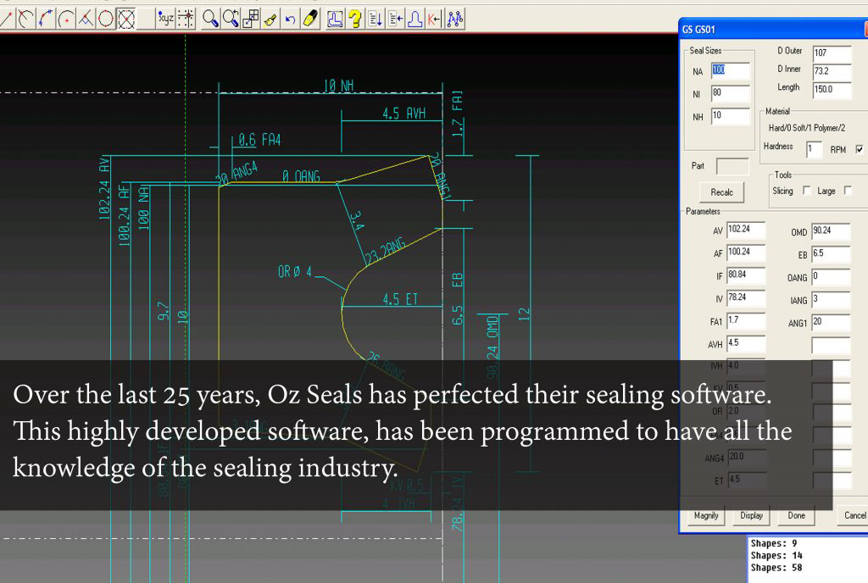This screenshot has width=868, height=583.
Task: Click the '4.5 AVH' dimension label
Action: (404, 114)
